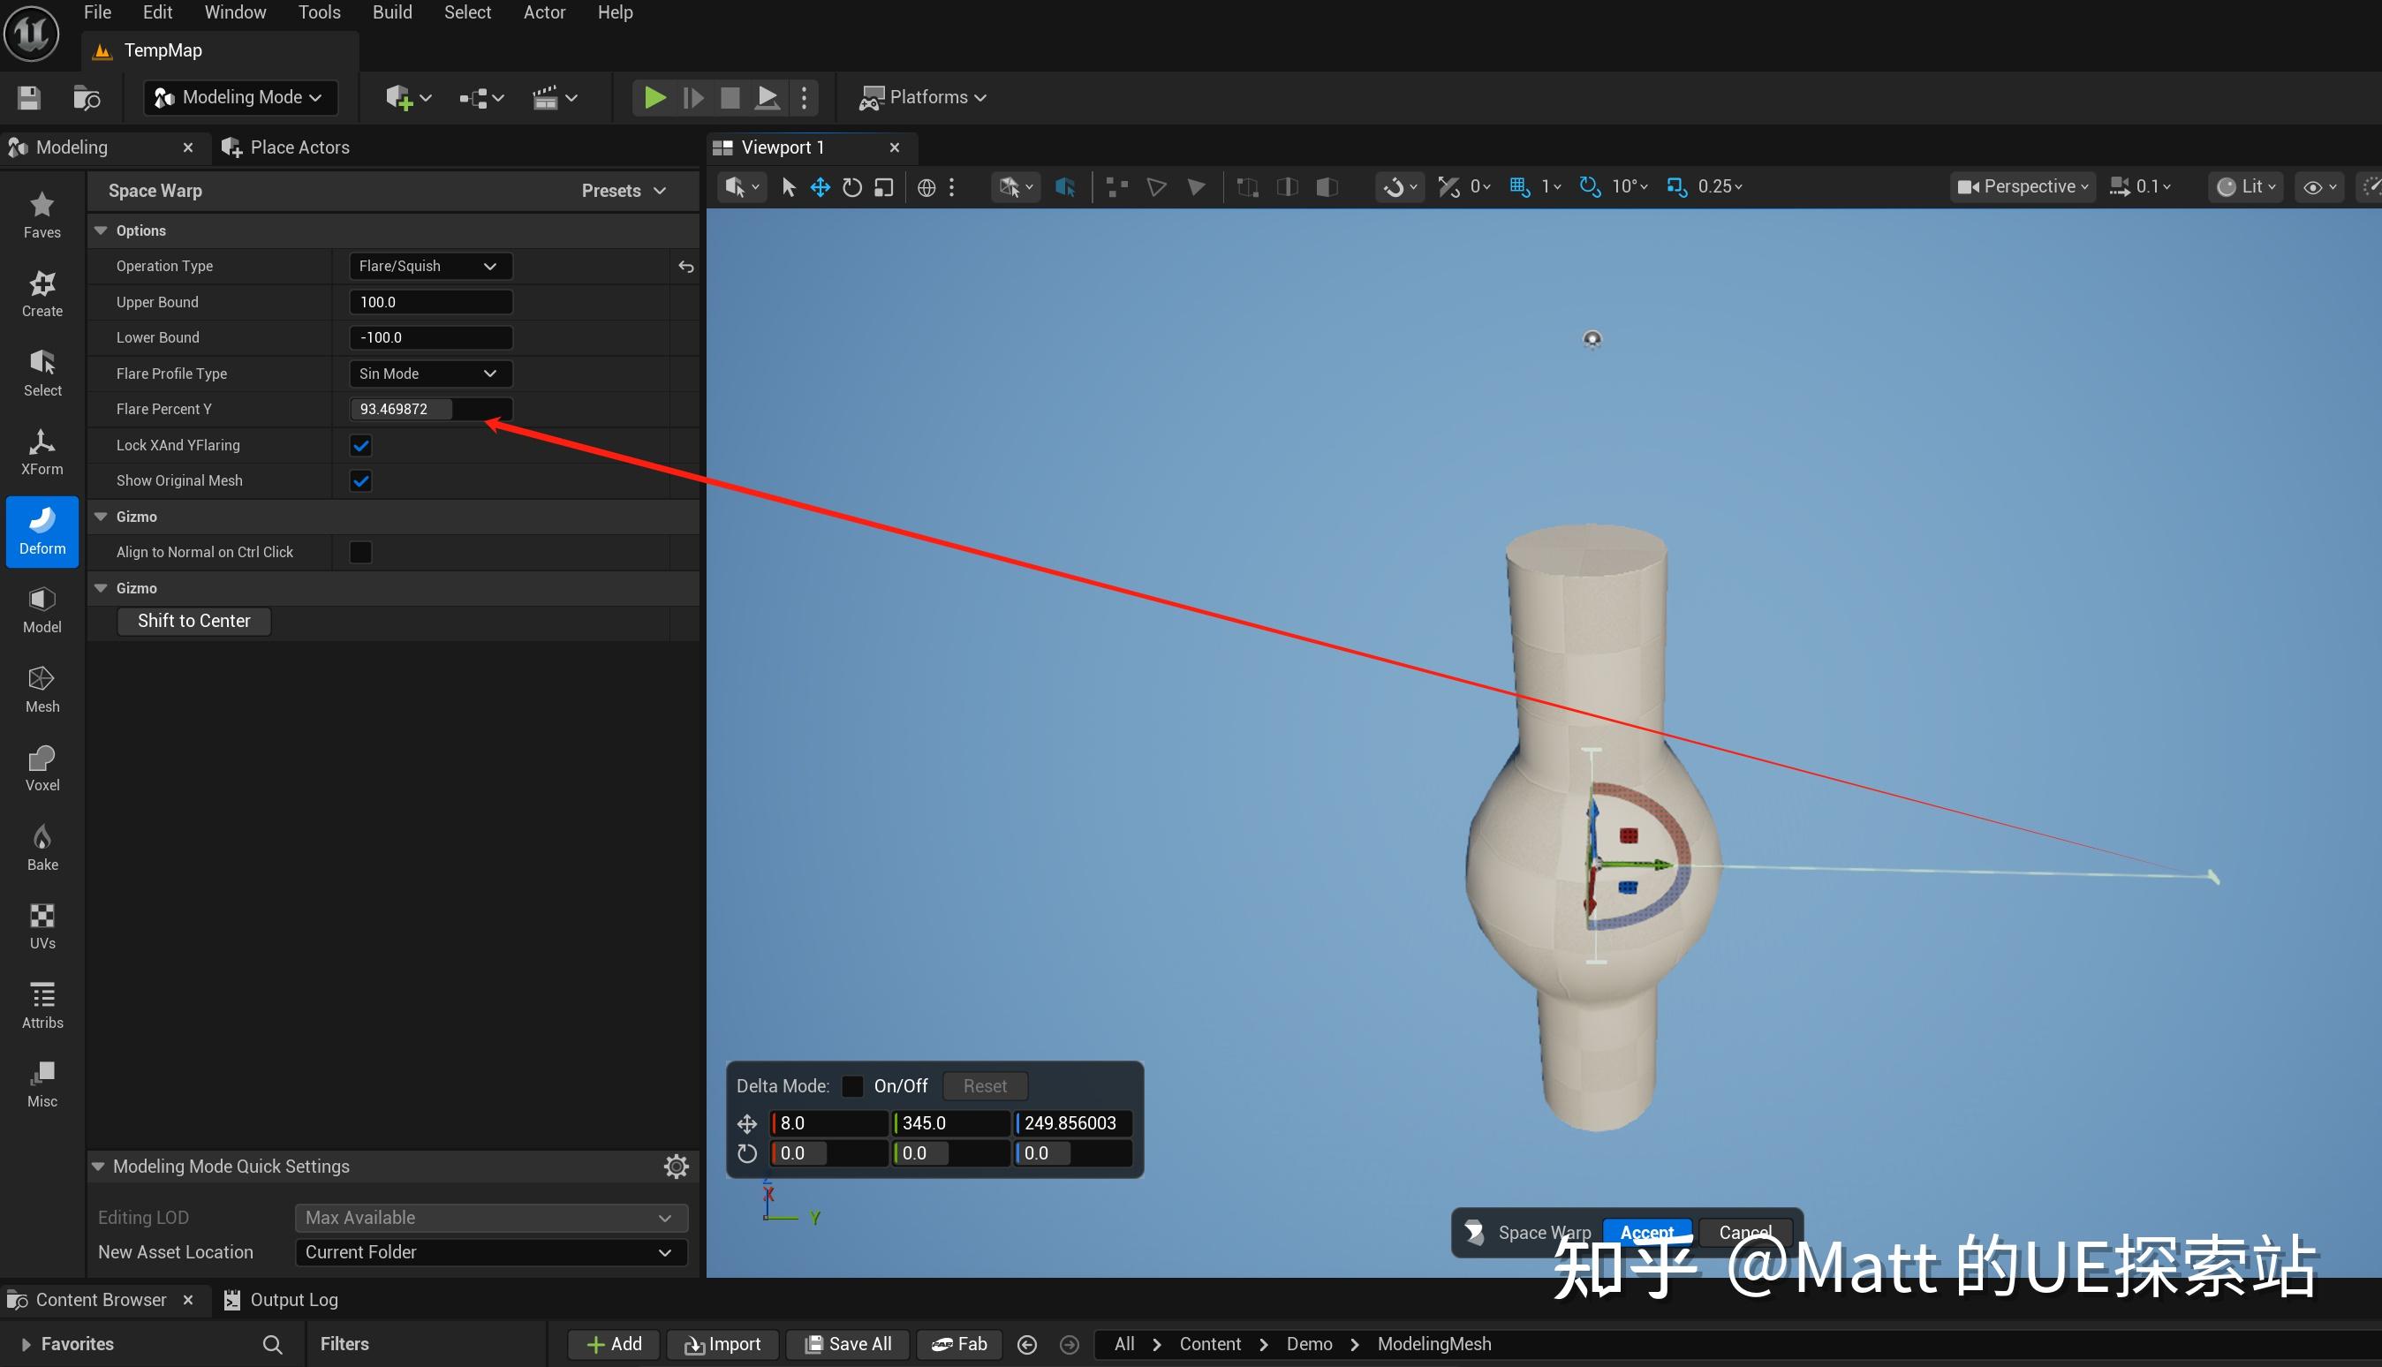Switch to the Voxel tools category
Image resolution: width=2382 pixels, height=1367 pixels.
tap(42, 767)
